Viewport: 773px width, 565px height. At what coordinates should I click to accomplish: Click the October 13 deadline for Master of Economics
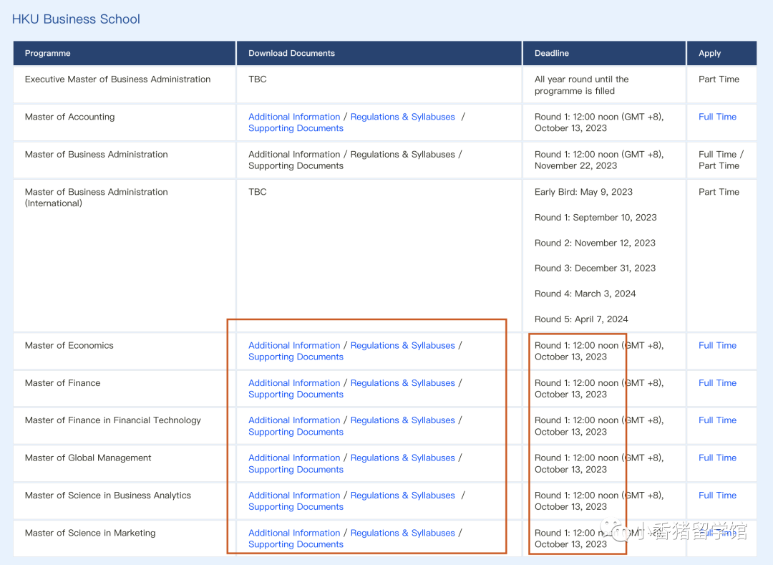tap(599, 352)
